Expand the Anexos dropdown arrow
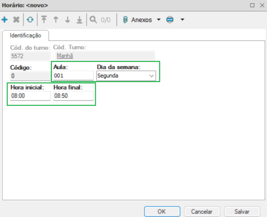The height and width of the screenshot is (217, 267). tap(159, 20)
